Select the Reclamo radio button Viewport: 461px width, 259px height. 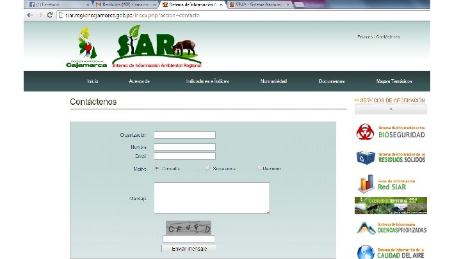click(x=259, y=168)
